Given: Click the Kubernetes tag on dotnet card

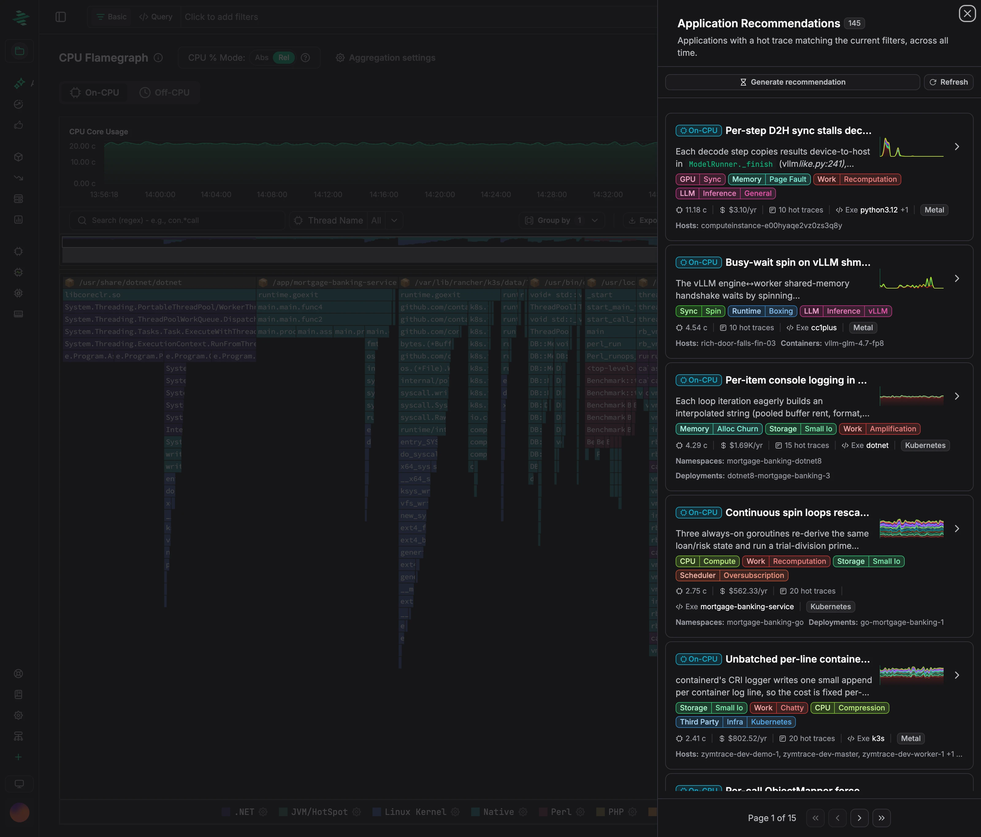Looking at the screenshot, I should [x=925, y=445].
